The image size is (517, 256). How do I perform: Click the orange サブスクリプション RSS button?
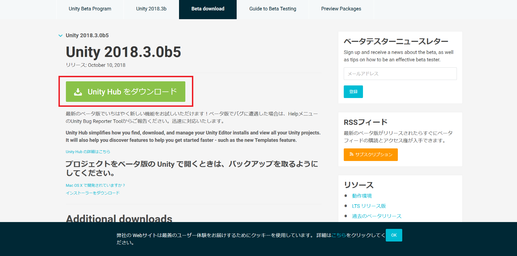pyautogui.click(x=371, y=155)
